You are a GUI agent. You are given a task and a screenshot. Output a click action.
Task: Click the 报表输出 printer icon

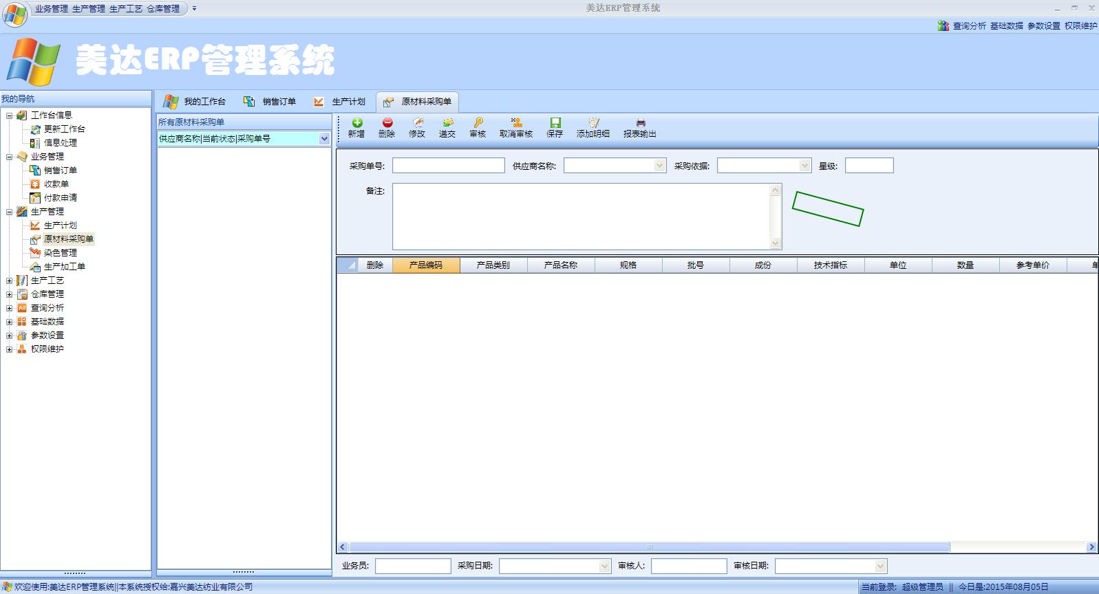click(x=640, y=123)
